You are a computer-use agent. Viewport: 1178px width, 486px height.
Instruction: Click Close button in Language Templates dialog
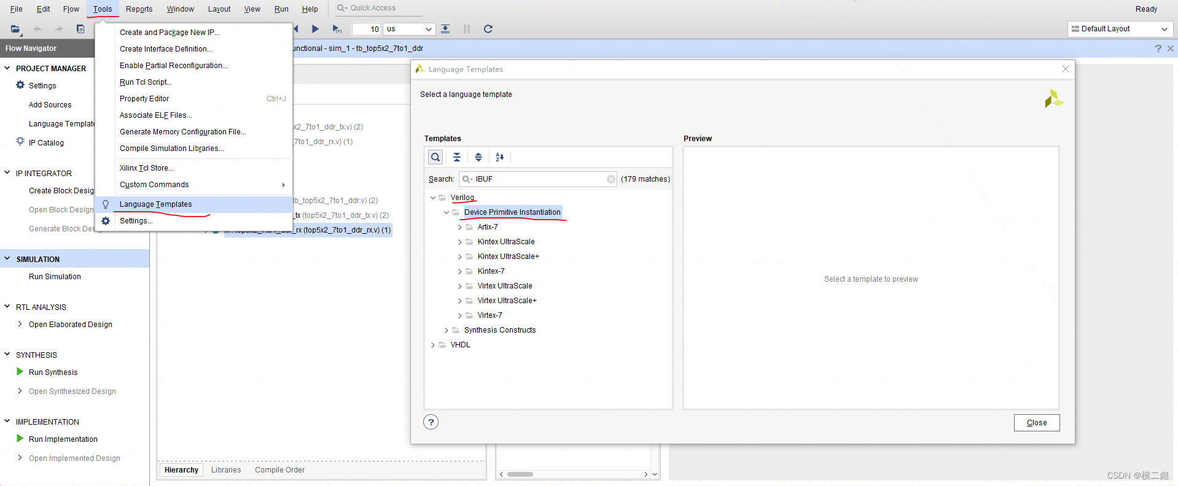[x=1037, y=423]
